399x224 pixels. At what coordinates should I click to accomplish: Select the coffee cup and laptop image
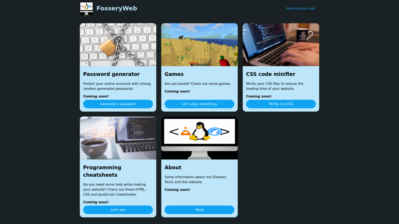point(118,138)
